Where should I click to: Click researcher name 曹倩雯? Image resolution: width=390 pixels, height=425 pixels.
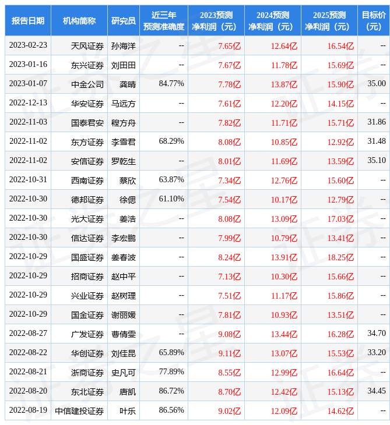124,334
